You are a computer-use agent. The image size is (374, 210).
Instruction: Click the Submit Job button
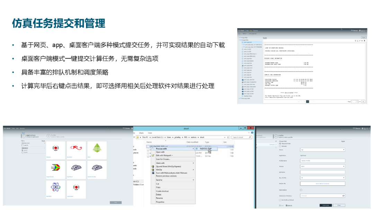click(x=326, y=206)
